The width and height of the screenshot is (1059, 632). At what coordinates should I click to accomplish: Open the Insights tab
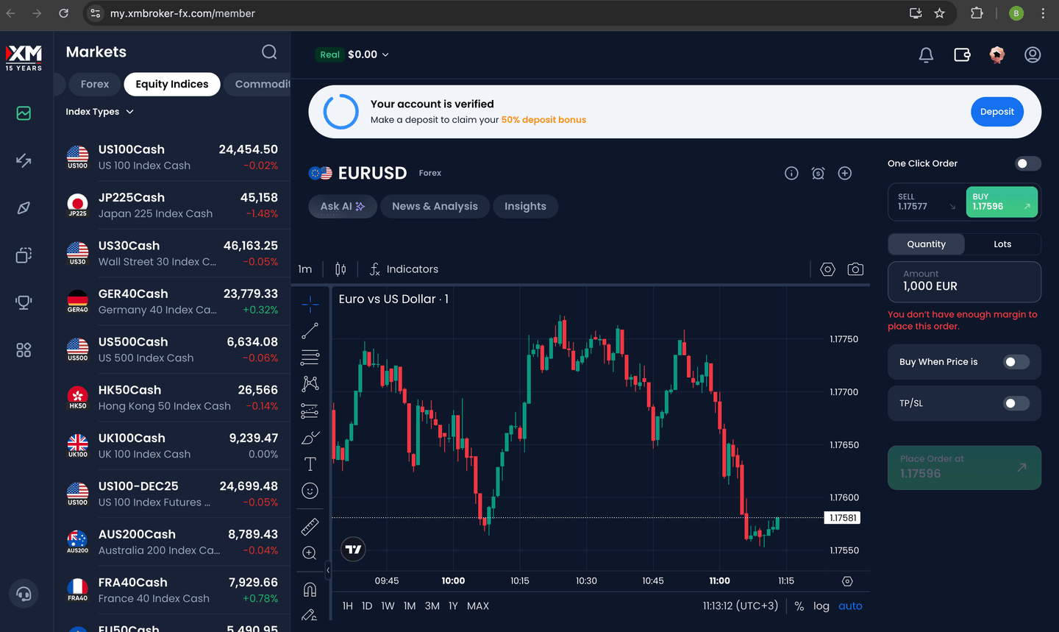[x=525, y=207]
